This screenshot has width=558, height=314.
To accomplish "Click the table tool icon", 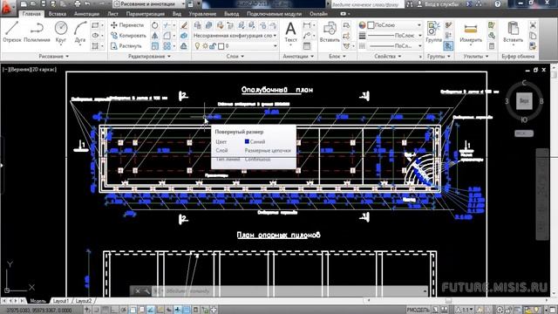I will [x=306, y=46].
